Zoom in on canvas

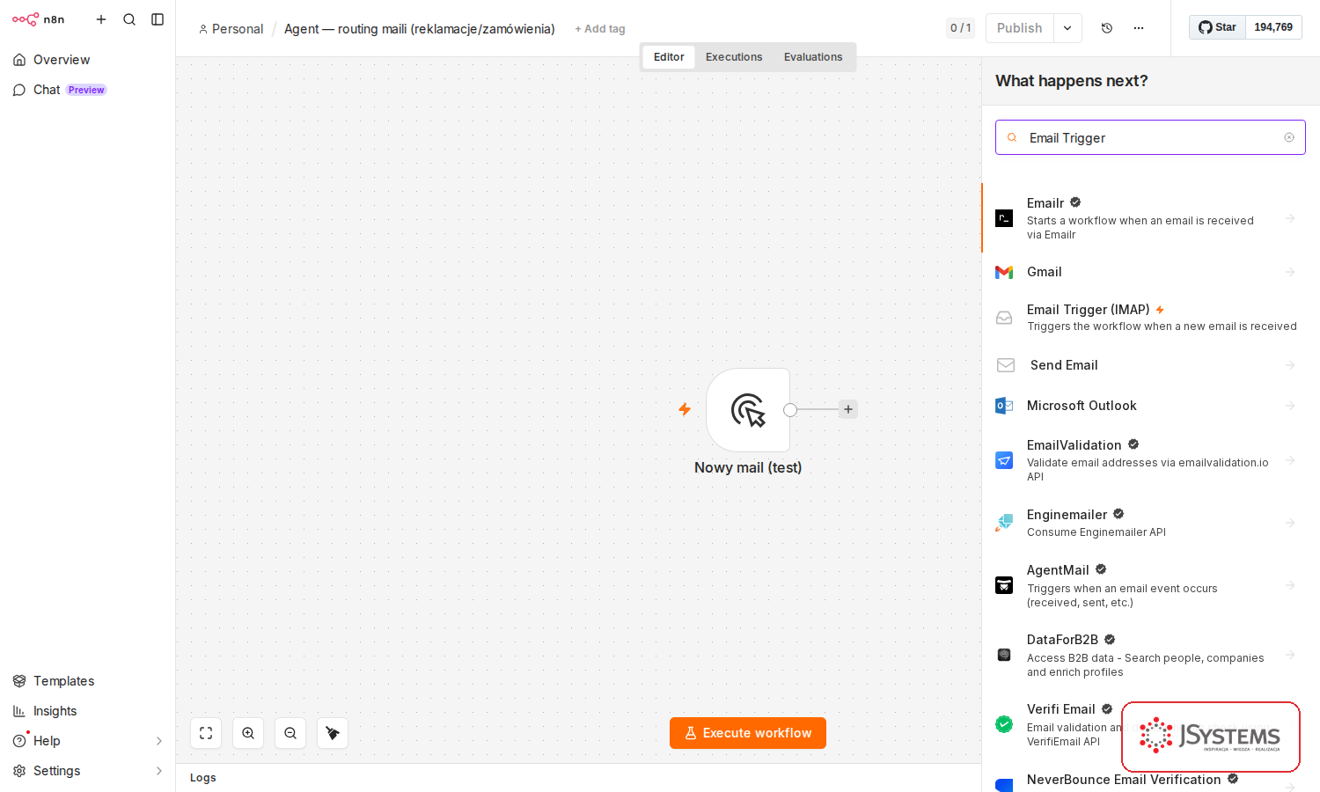[x=248, y=733]
